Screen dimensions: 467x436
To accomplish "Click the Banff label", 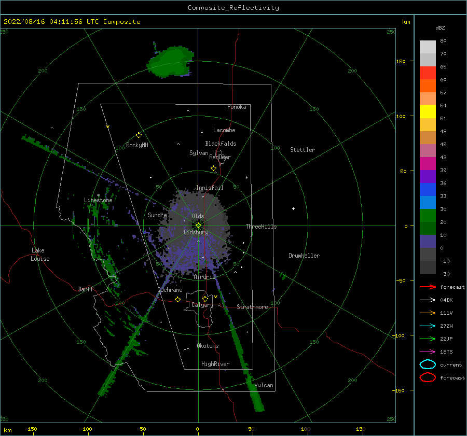I will pyautogui.click(x=86, y=289).
